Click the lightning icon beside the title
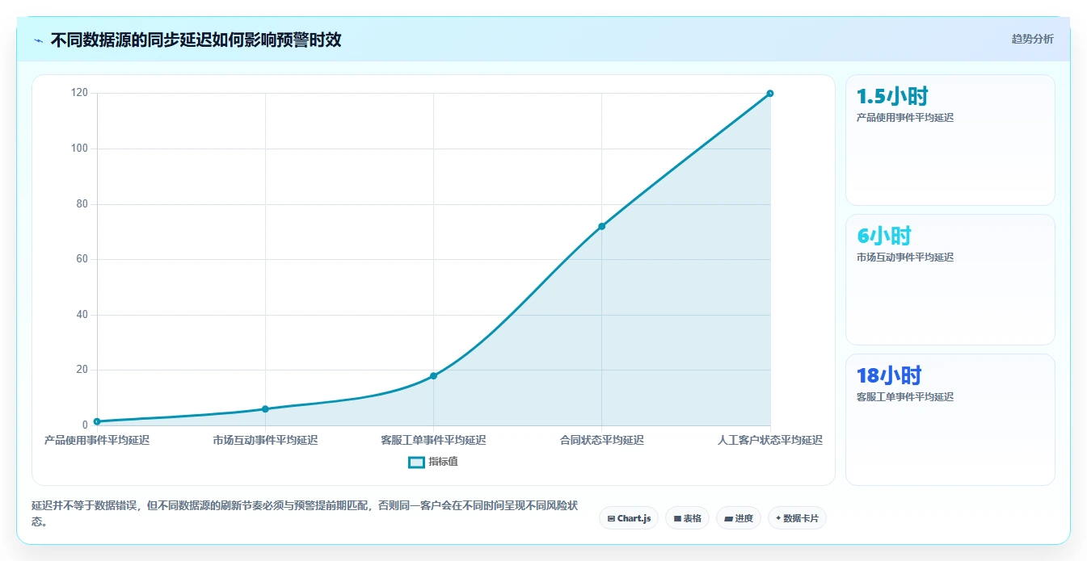The width and height of the screenshot is (1087, 561). pos(39,40)
